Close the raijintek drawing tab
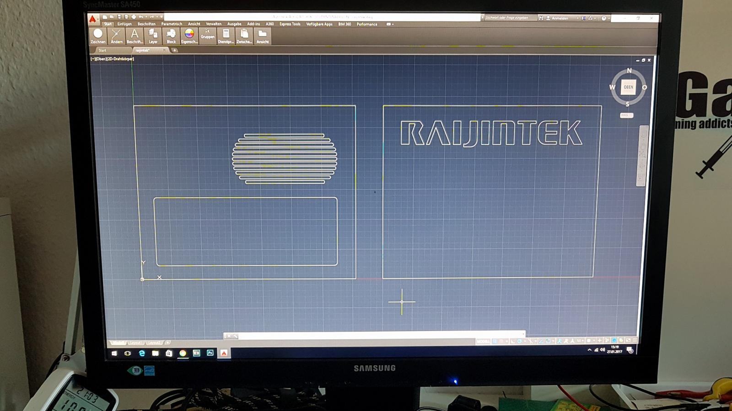This screenshot has height=411, width=732. 164,50
